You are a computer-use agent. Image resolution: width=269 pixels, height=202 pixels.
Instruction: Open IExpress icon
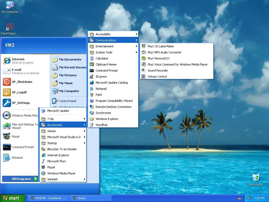(92, 77)
